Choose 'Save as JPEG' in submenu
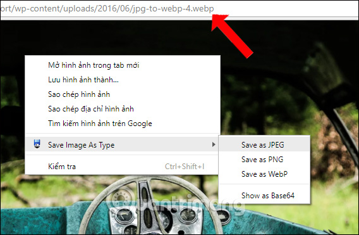Viewport: 359px width, 235px height. 264,144
